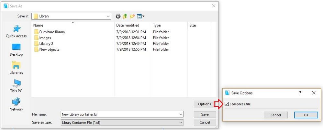Open the Save as type dropdown
Viewport: 323px width, 130px height.
[x=122, y=123]
